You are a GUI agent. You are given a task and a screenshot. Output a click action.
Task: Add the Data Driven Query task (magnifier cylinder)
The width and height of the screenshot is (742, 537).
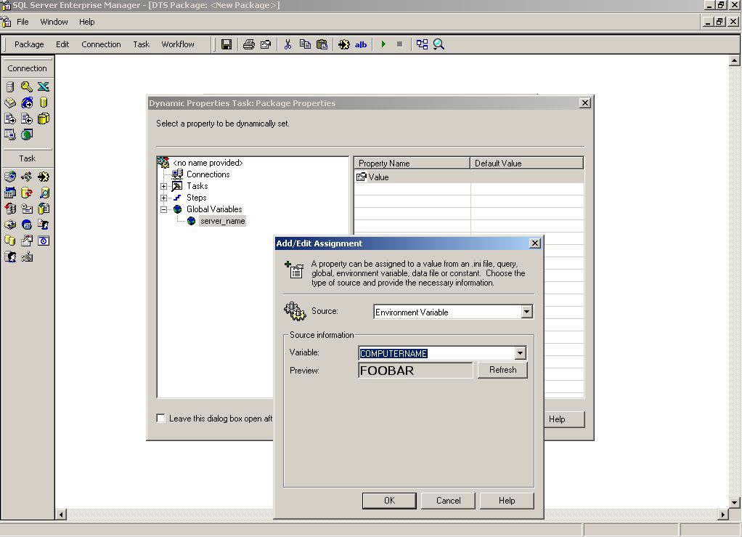[x=43, y=193]
